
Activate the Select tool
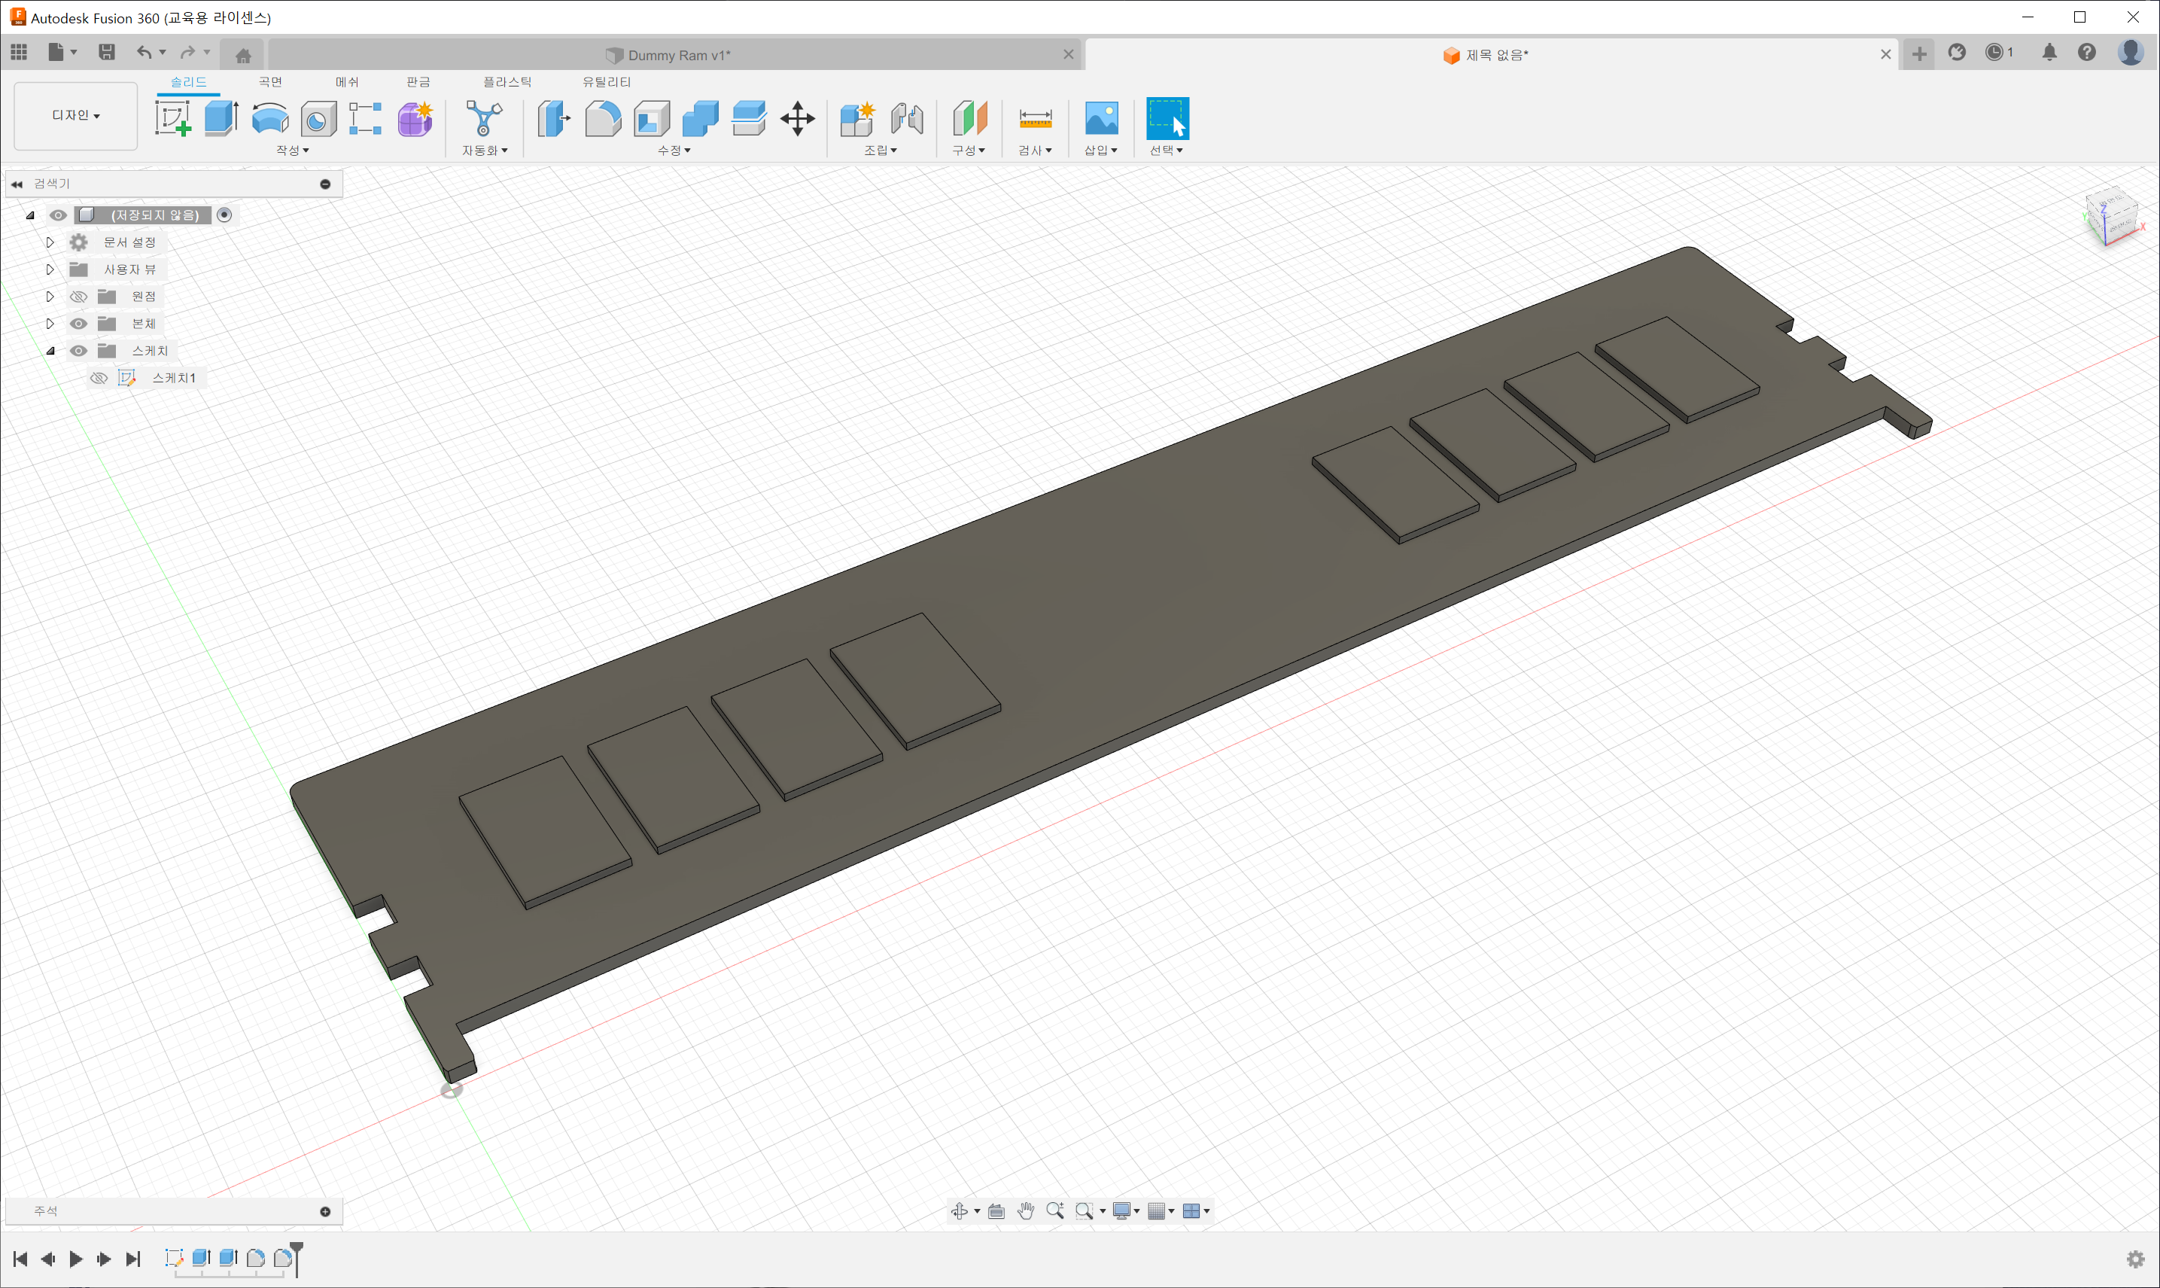click(x=1167, y=118)
